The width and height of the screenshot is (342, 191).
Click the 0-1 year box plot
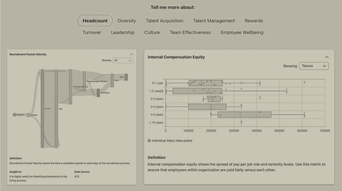(x=205, y=83)
